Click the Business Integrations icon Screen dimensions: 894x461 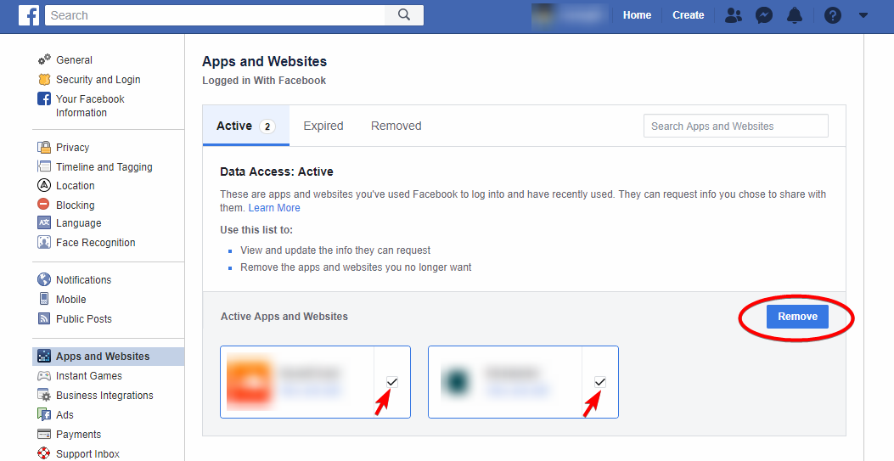(44, 395)
